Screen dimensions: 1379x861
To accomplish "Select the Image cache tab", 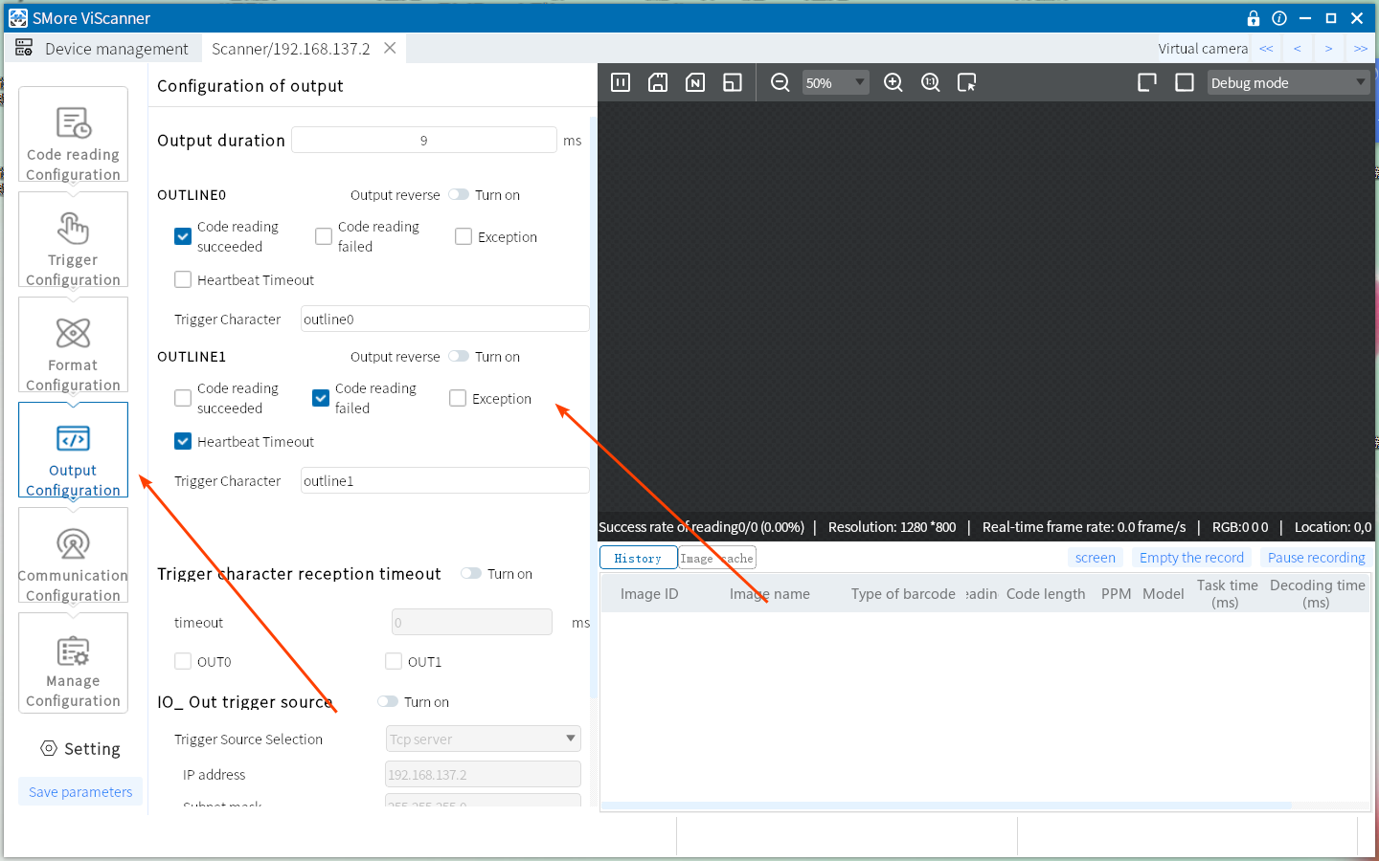I will [x=716, y=558].
